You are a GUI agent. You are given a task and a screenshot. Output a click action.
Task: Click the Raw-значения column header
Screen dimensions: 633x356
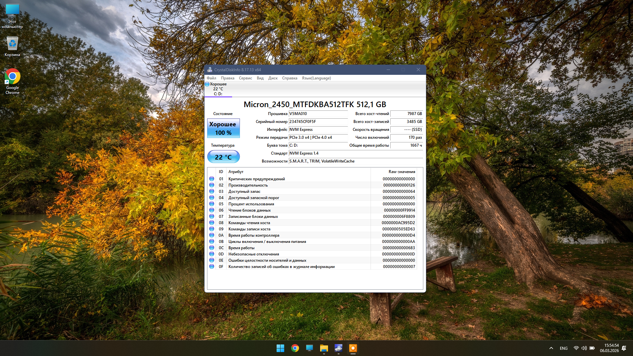tap(401, 171)
